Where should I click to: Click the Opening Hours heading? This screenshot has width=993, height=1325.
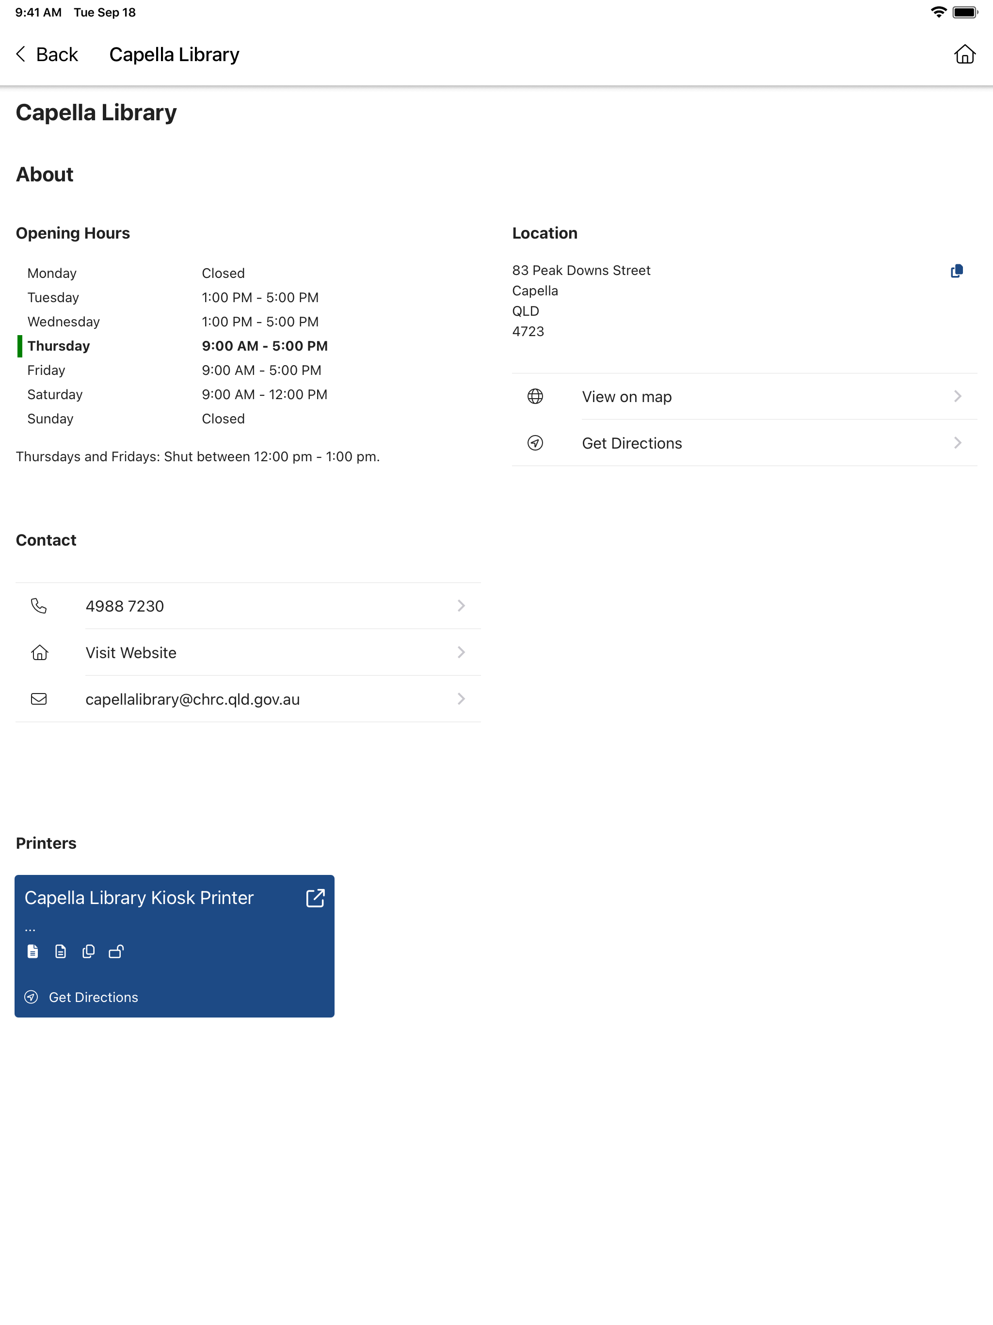pyautogui.click(x=73, y=233)
